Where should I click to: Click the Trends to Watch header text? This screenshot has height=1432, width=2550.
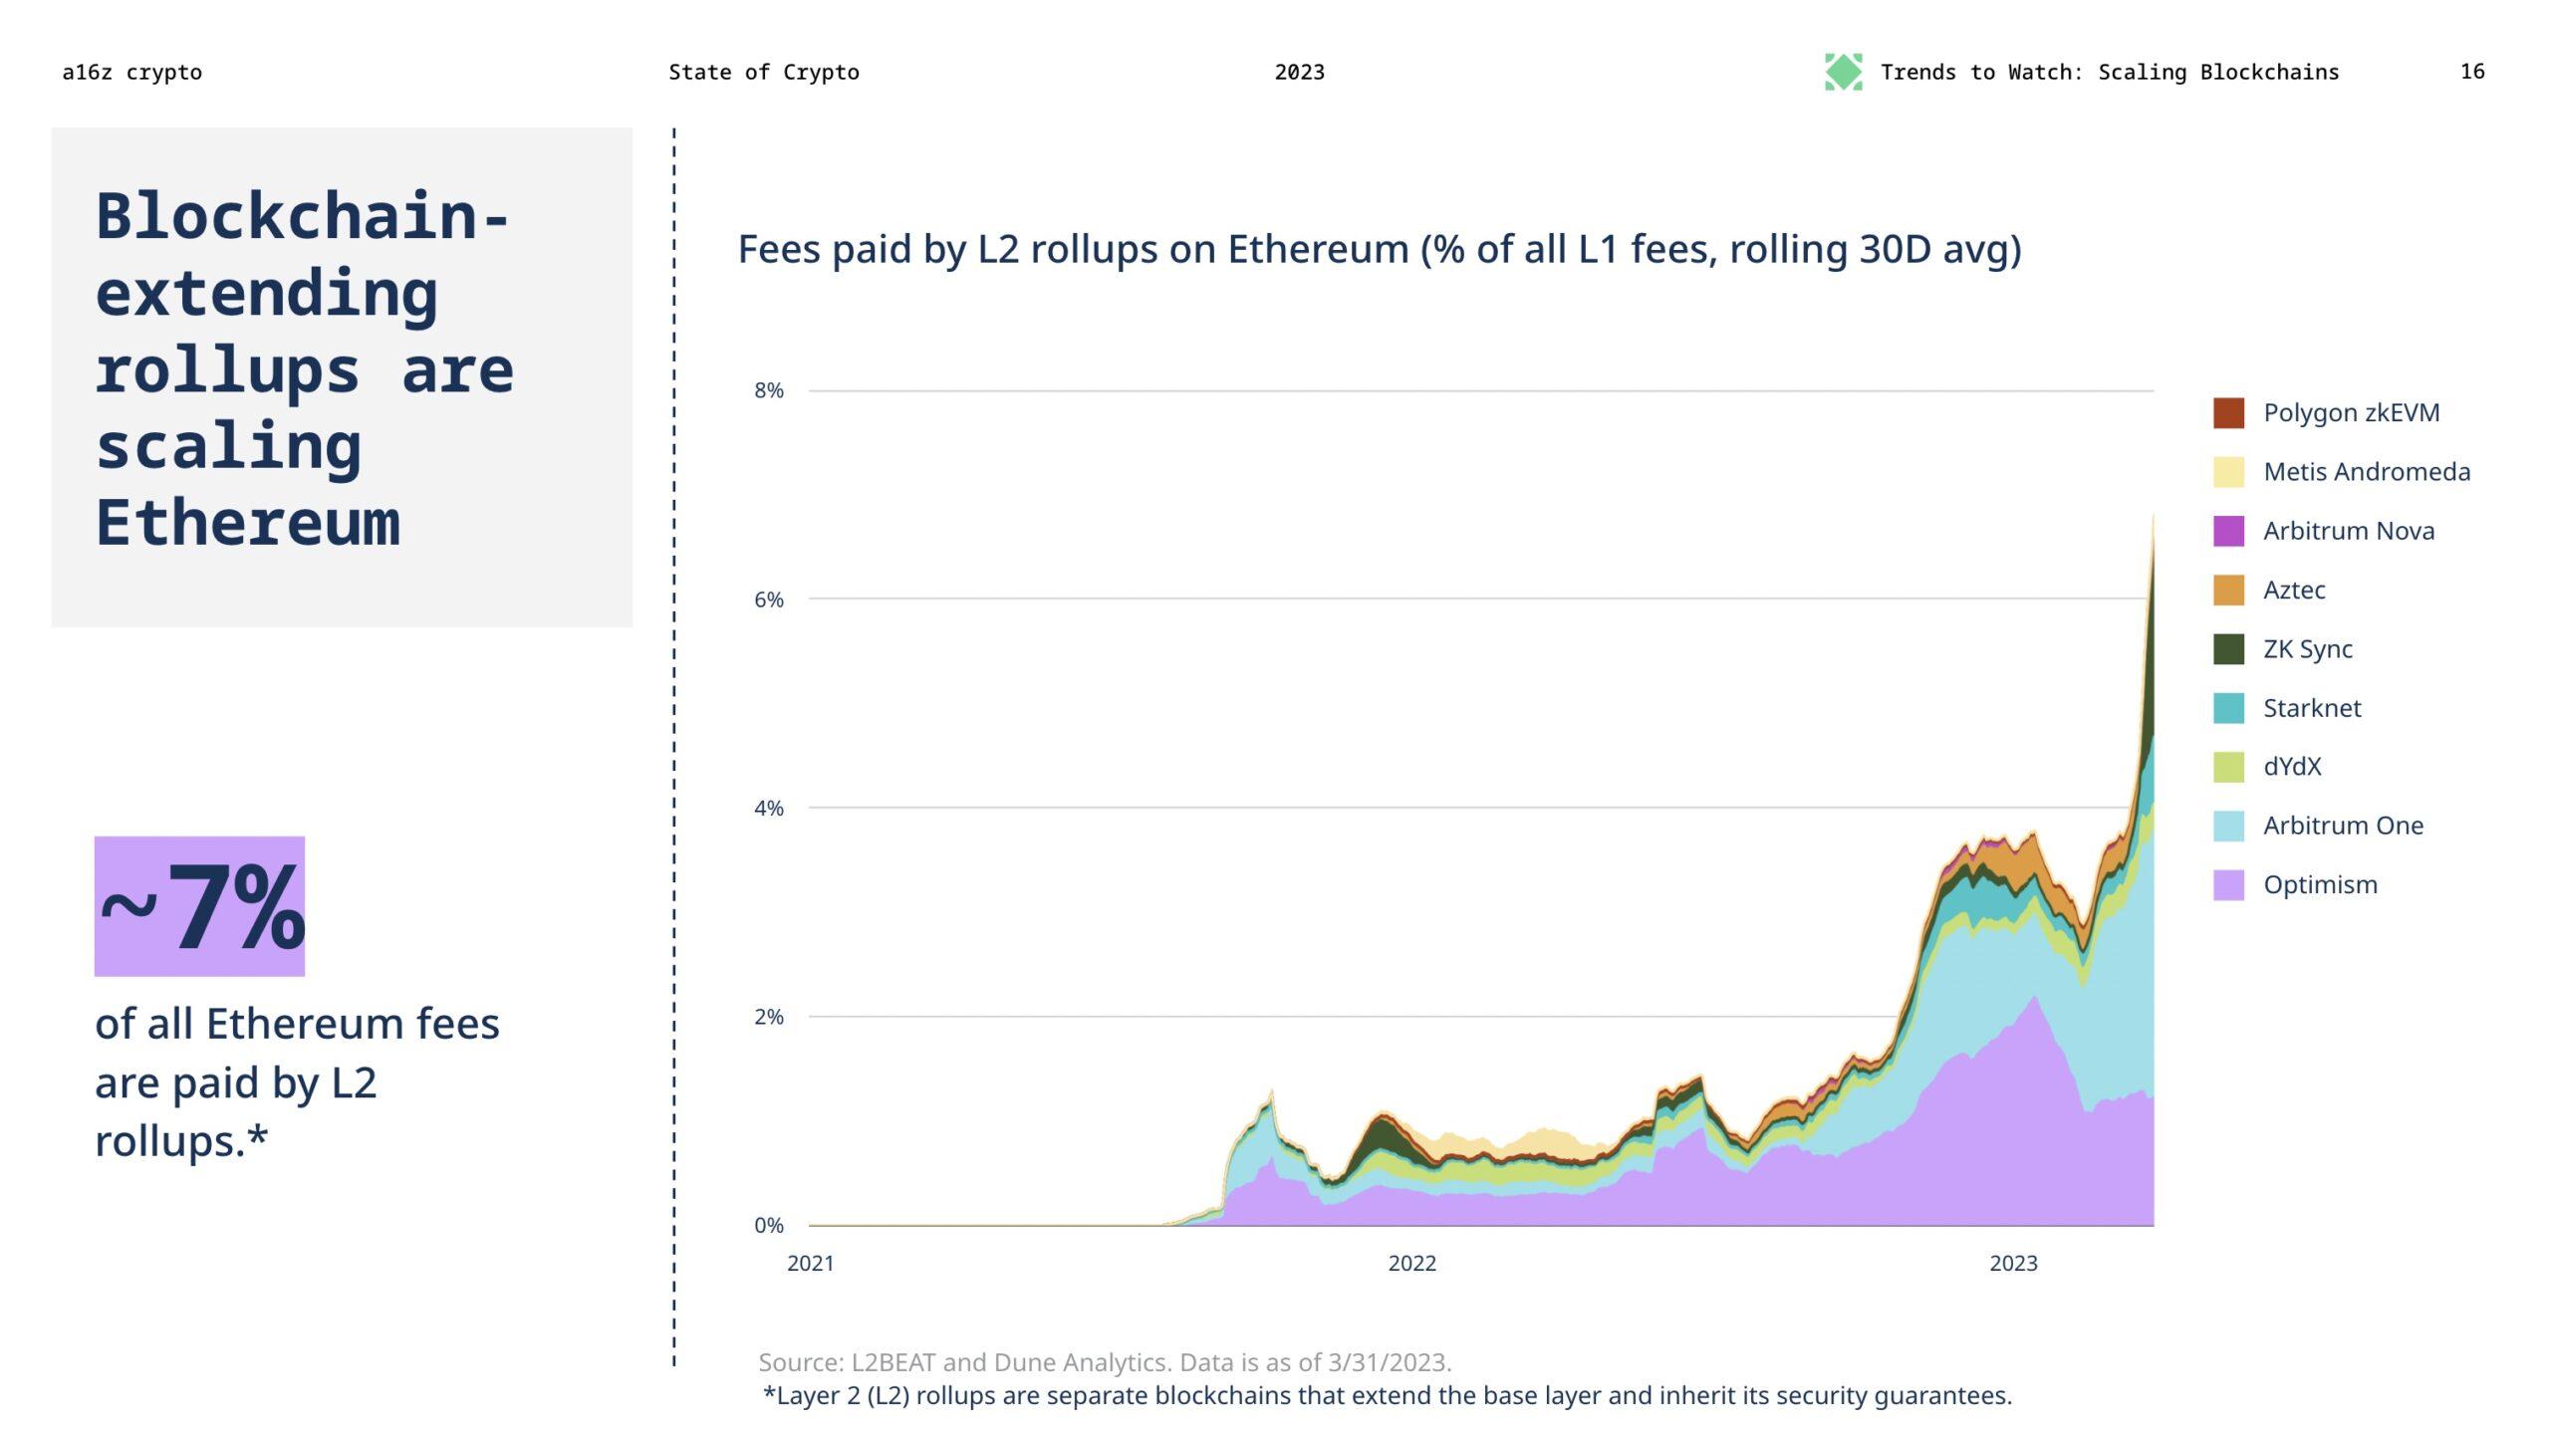2109,72
